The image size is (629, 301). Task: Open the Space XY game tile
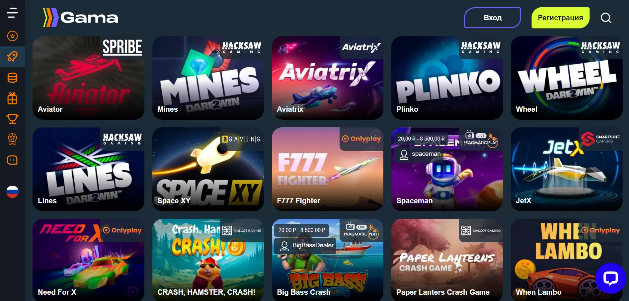[208, 169]
